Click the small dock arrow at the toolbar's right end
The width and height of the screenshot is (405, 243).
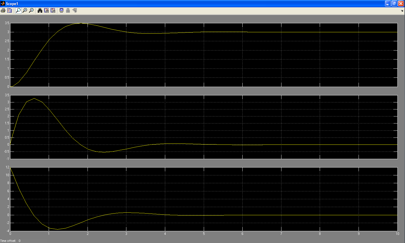point(402,11)
